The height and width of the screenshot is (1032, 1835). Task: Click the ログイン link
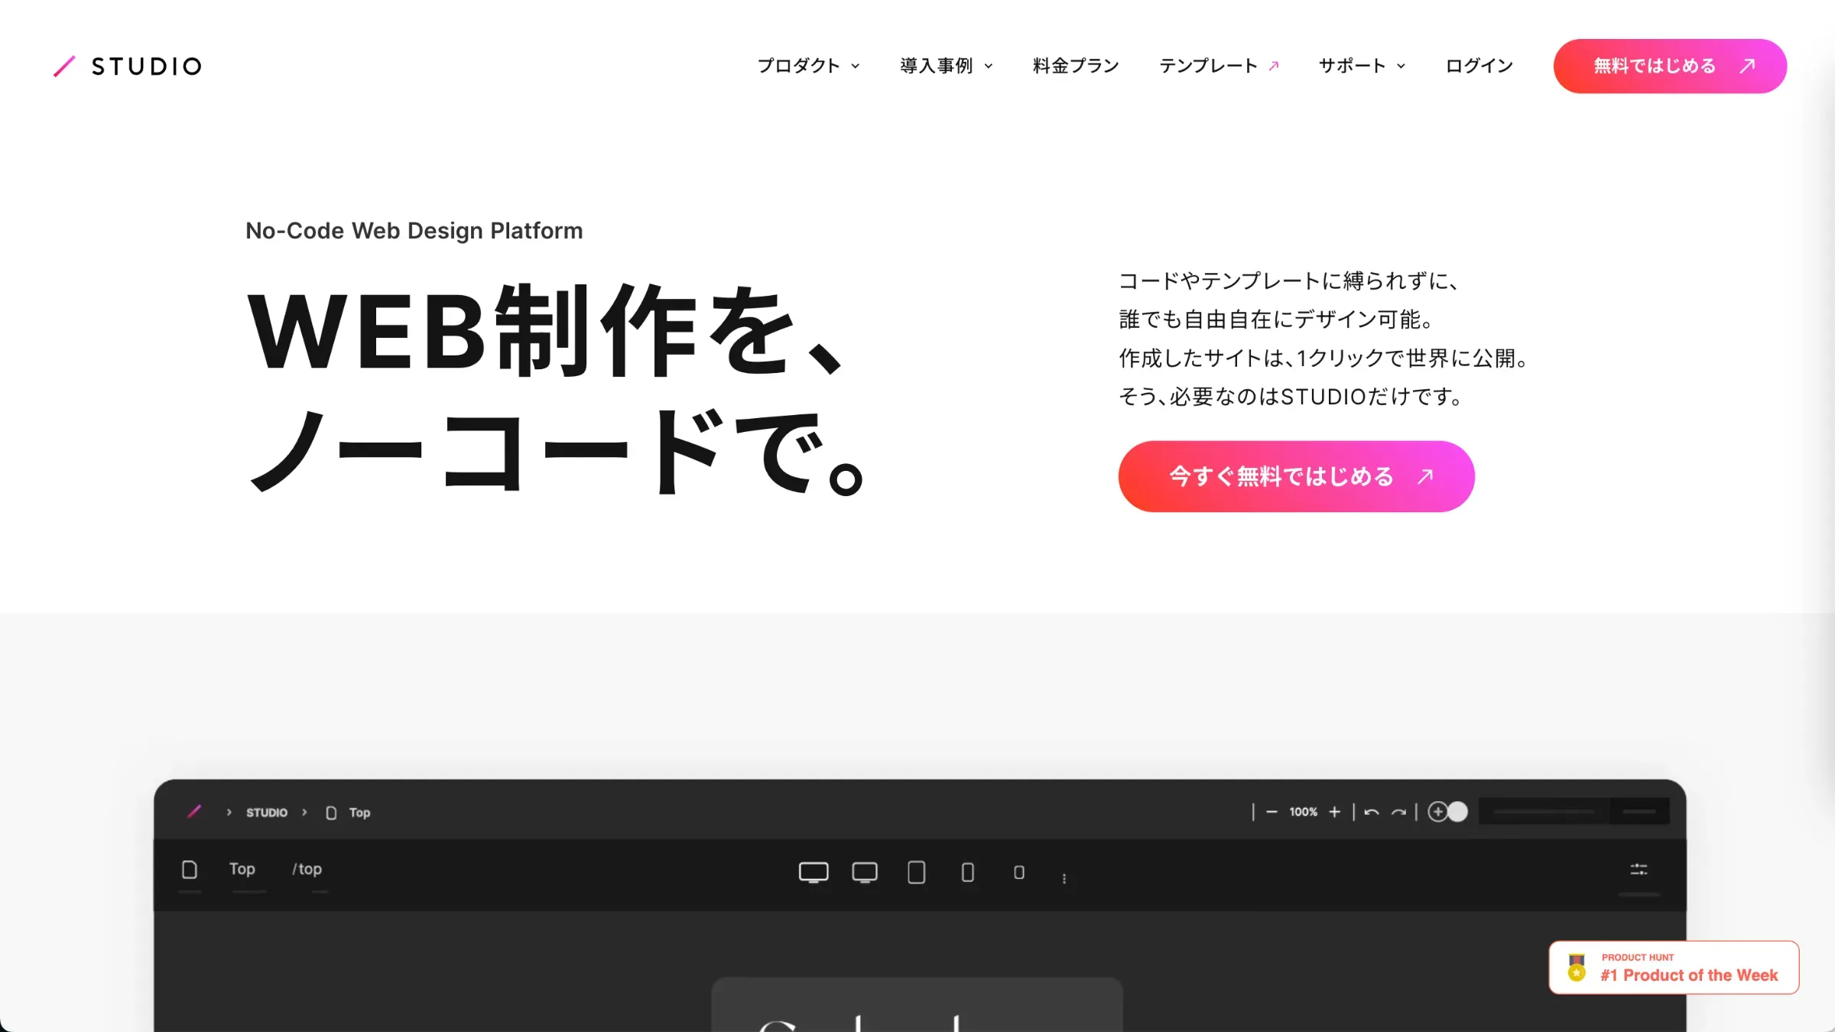click(x=1479, y=67)
